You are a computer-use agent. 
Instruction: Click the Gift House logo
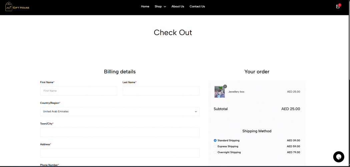(x=17, y=7)
